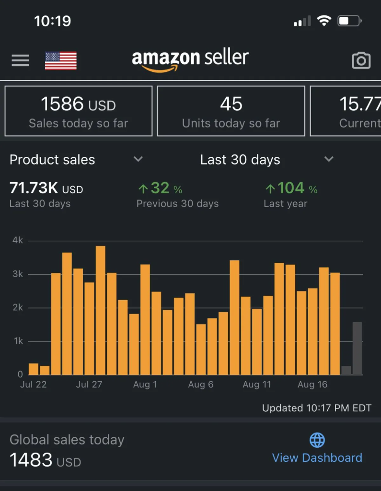The height and width of the screenshot is (491, 381).
Task: Click the View Dashboard link
Action: pyautogui.click(x=317, y=458)
